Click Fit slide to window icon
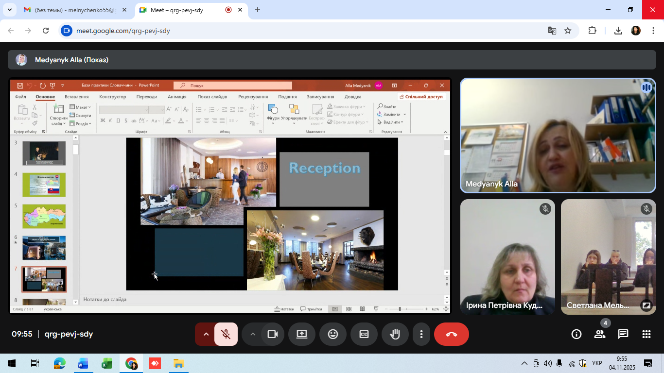 click(x=446, y=309)
